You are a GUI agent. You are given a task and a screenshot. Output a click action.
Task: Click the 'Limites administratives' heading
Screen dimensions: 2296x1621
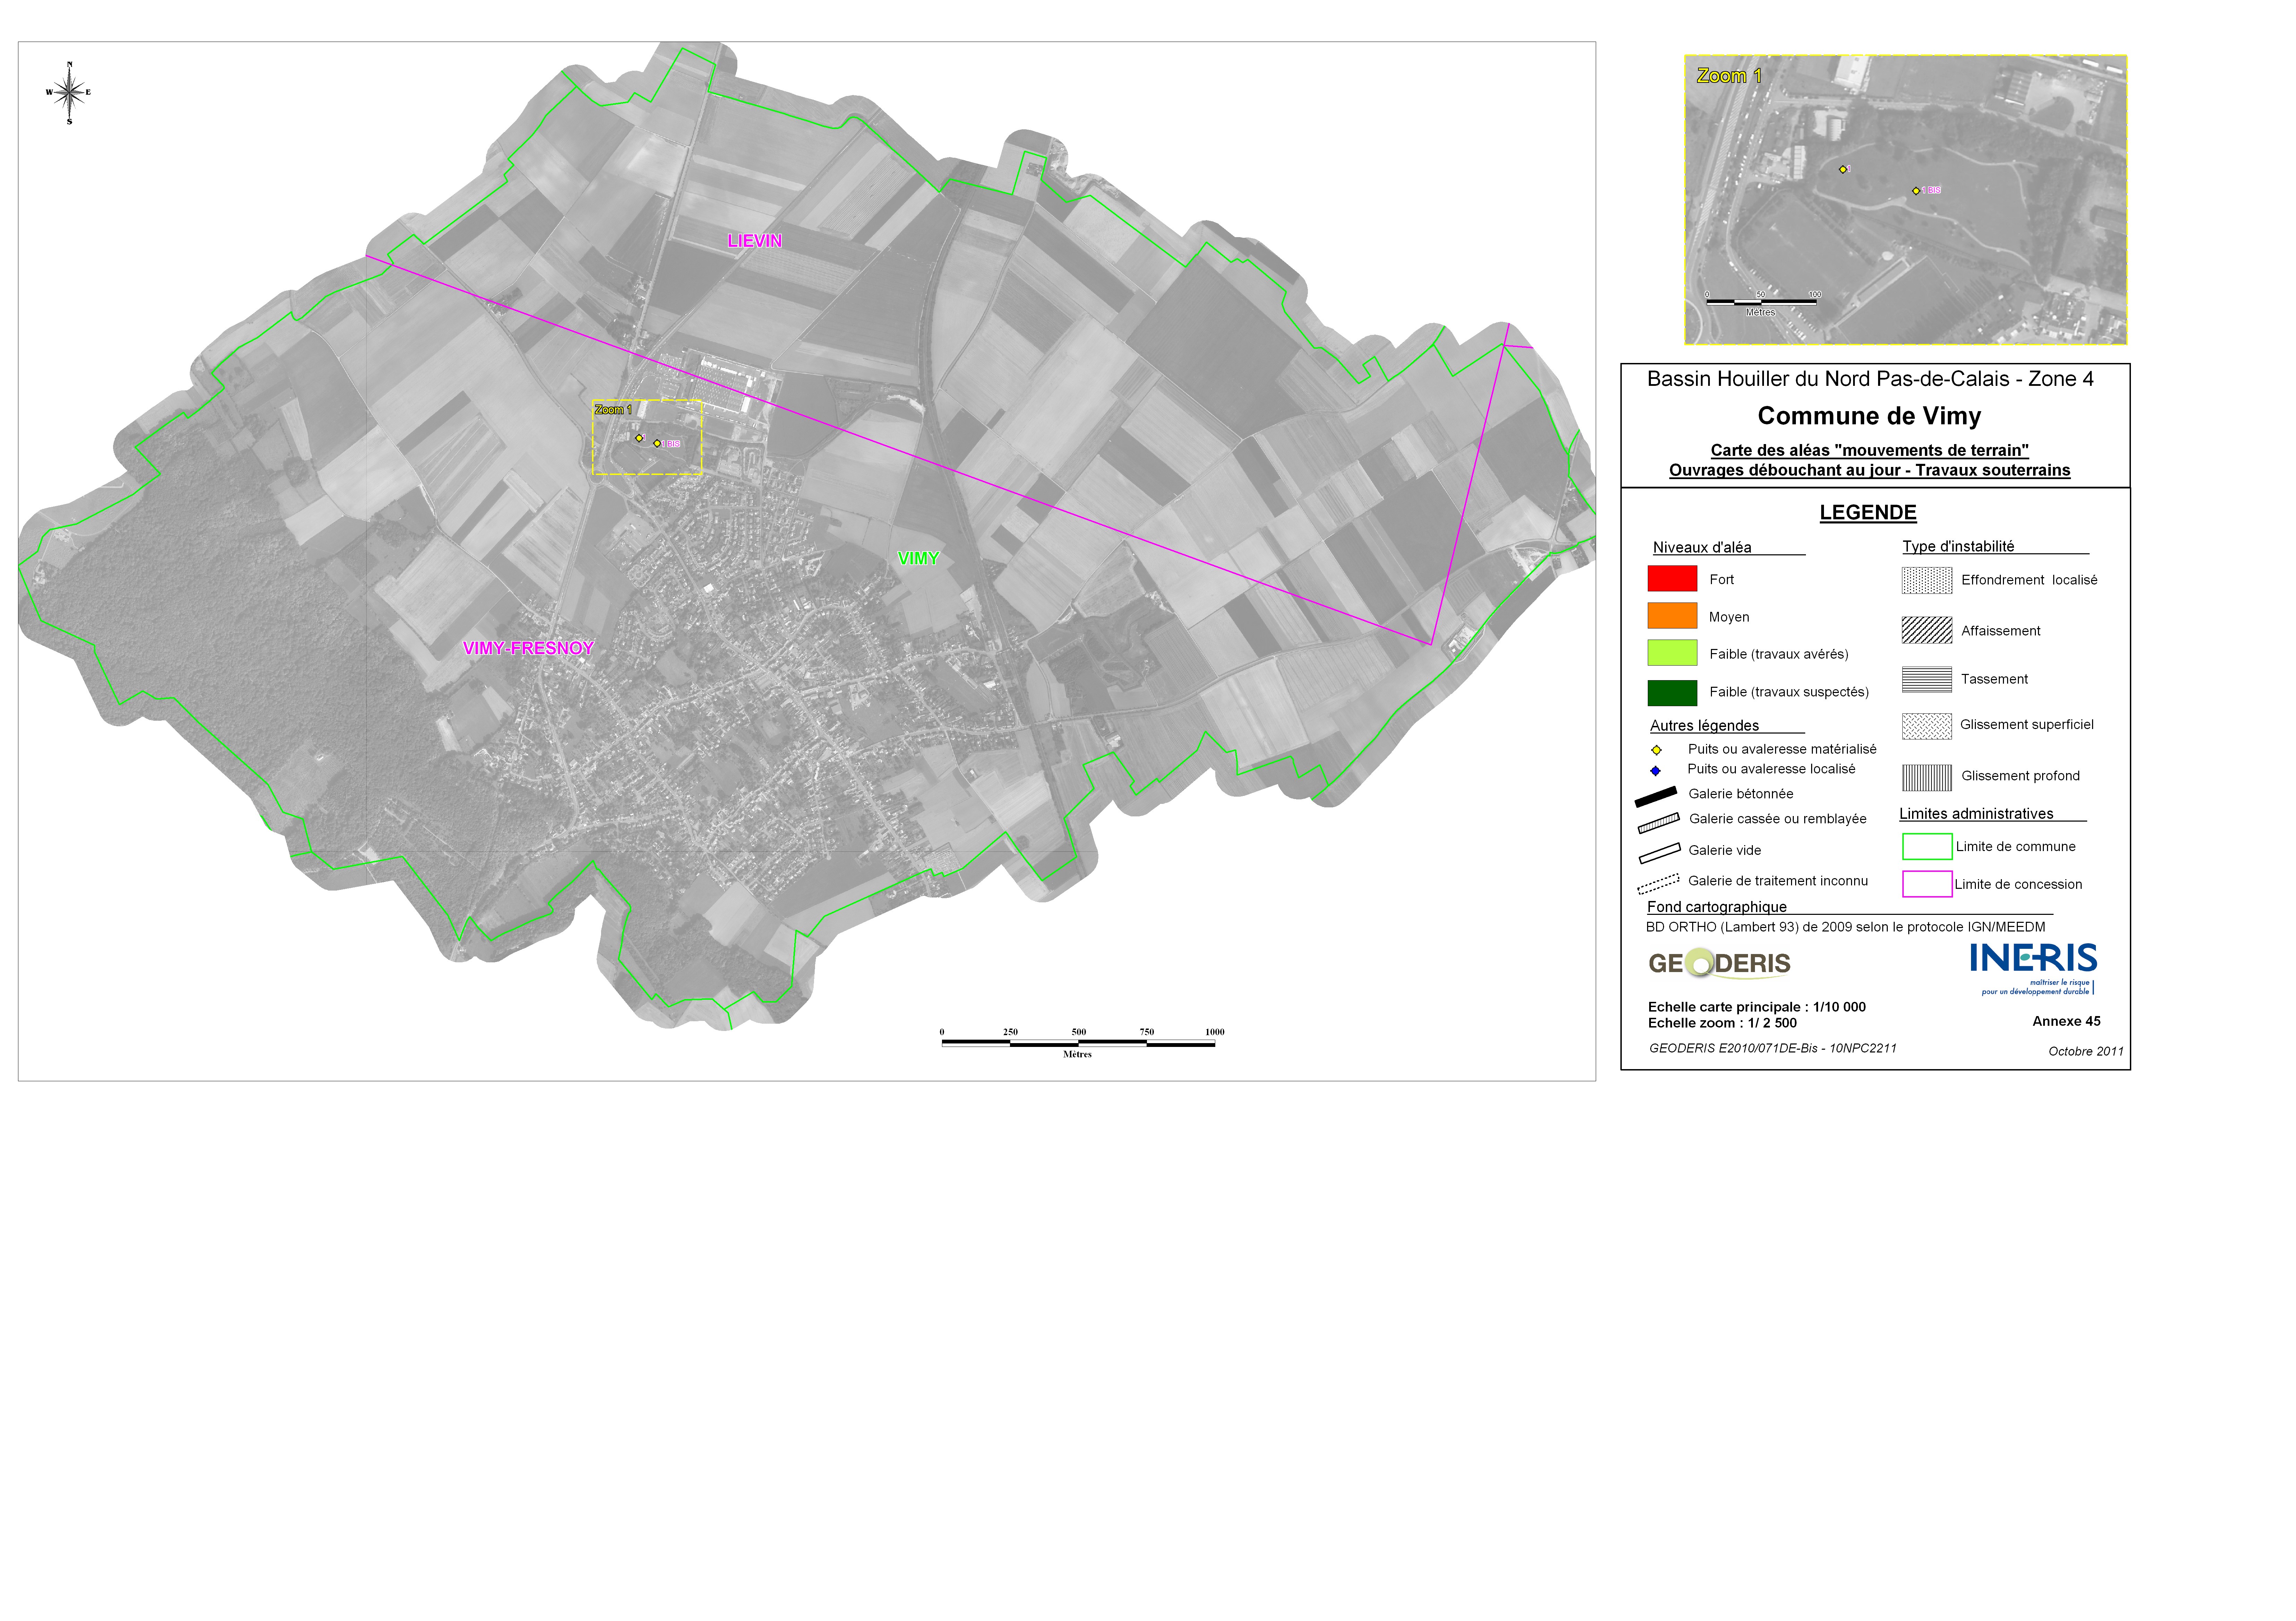(x=1976, y=814)
